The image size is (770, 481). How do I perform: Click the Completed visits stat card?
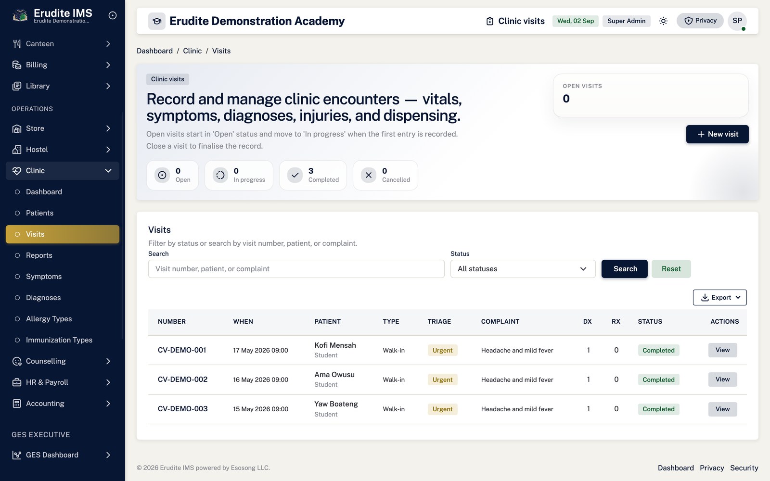point(313,175)
